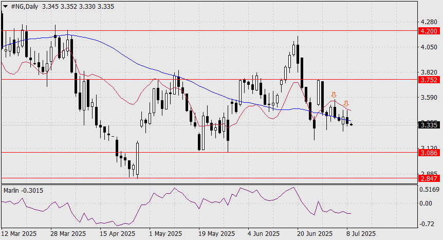Click the 15 Apr 2025 date label
443x240 pixels.
[118, 234]
